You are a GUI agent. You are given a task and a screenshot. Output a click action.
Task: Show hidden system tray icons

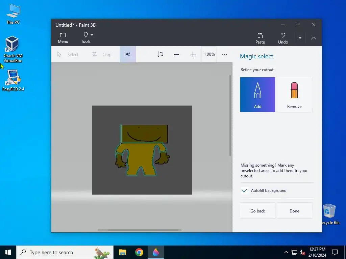286,252
